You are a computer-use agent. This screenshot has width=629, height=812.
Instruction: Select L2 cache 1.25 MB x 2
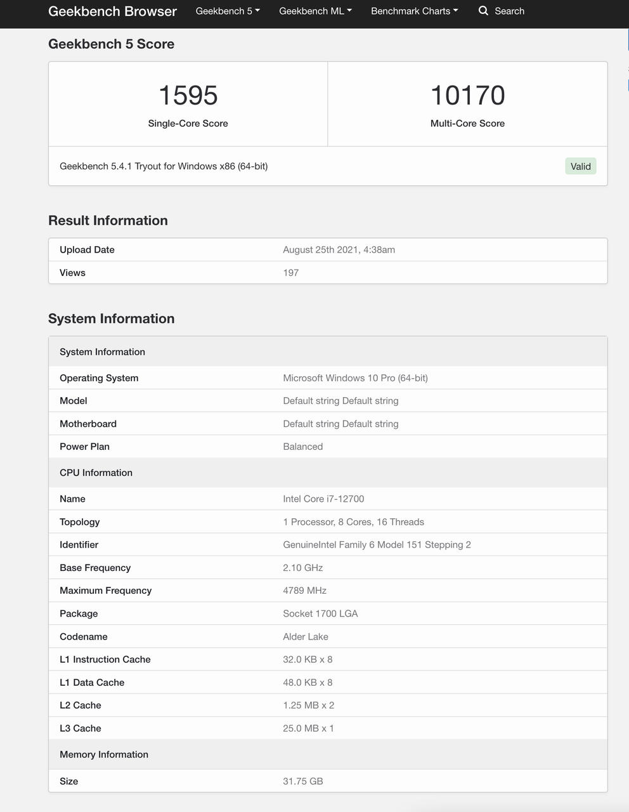click(308, 705)
